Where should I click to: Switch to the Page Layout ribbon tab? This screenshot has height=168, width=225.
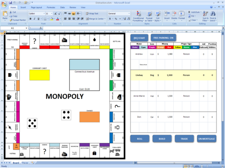point(36,7)
